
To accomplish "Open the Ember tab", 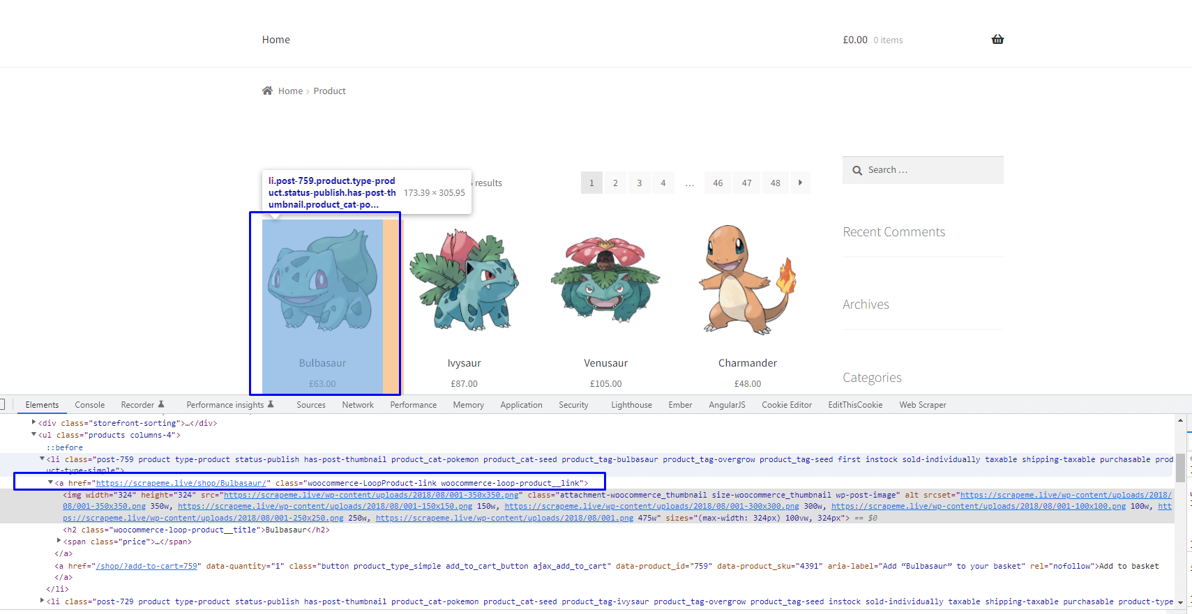I will tap(680, 405).
